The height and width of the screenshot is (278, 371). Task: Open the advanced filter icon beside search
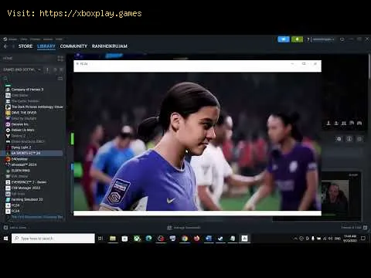pyautogui.click(x=60, y=79)
